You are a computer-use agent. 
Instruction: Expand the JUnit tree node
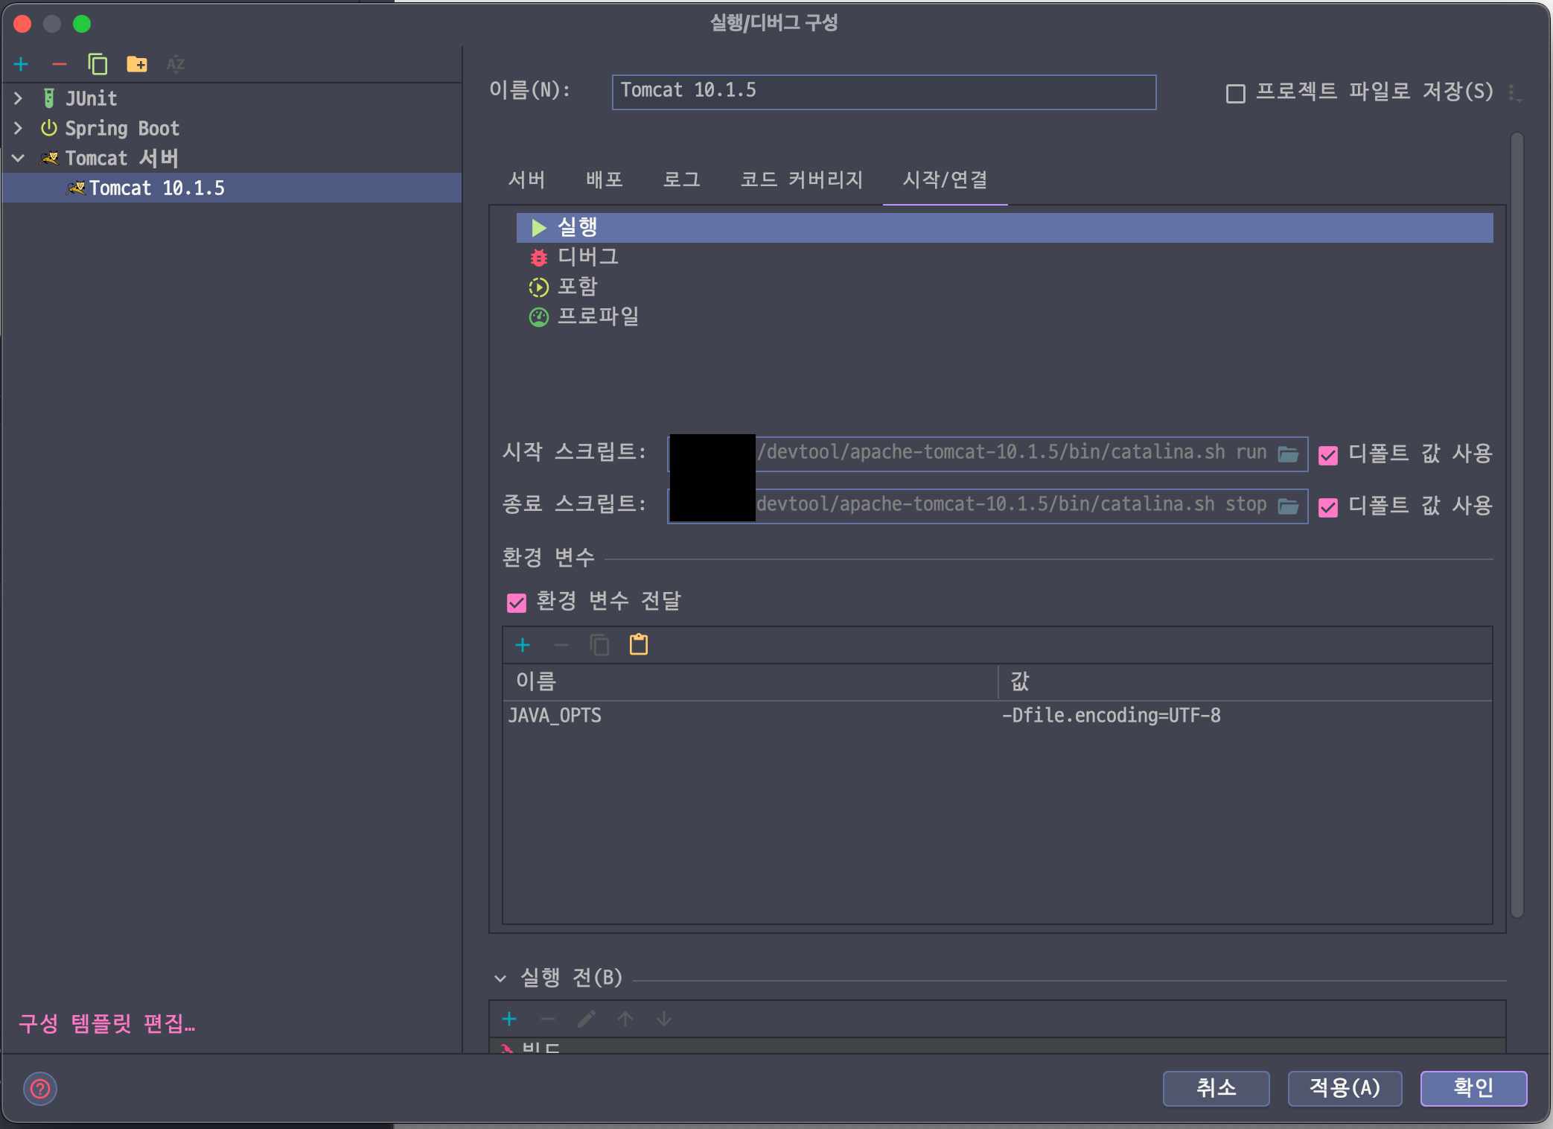[19, 98]
